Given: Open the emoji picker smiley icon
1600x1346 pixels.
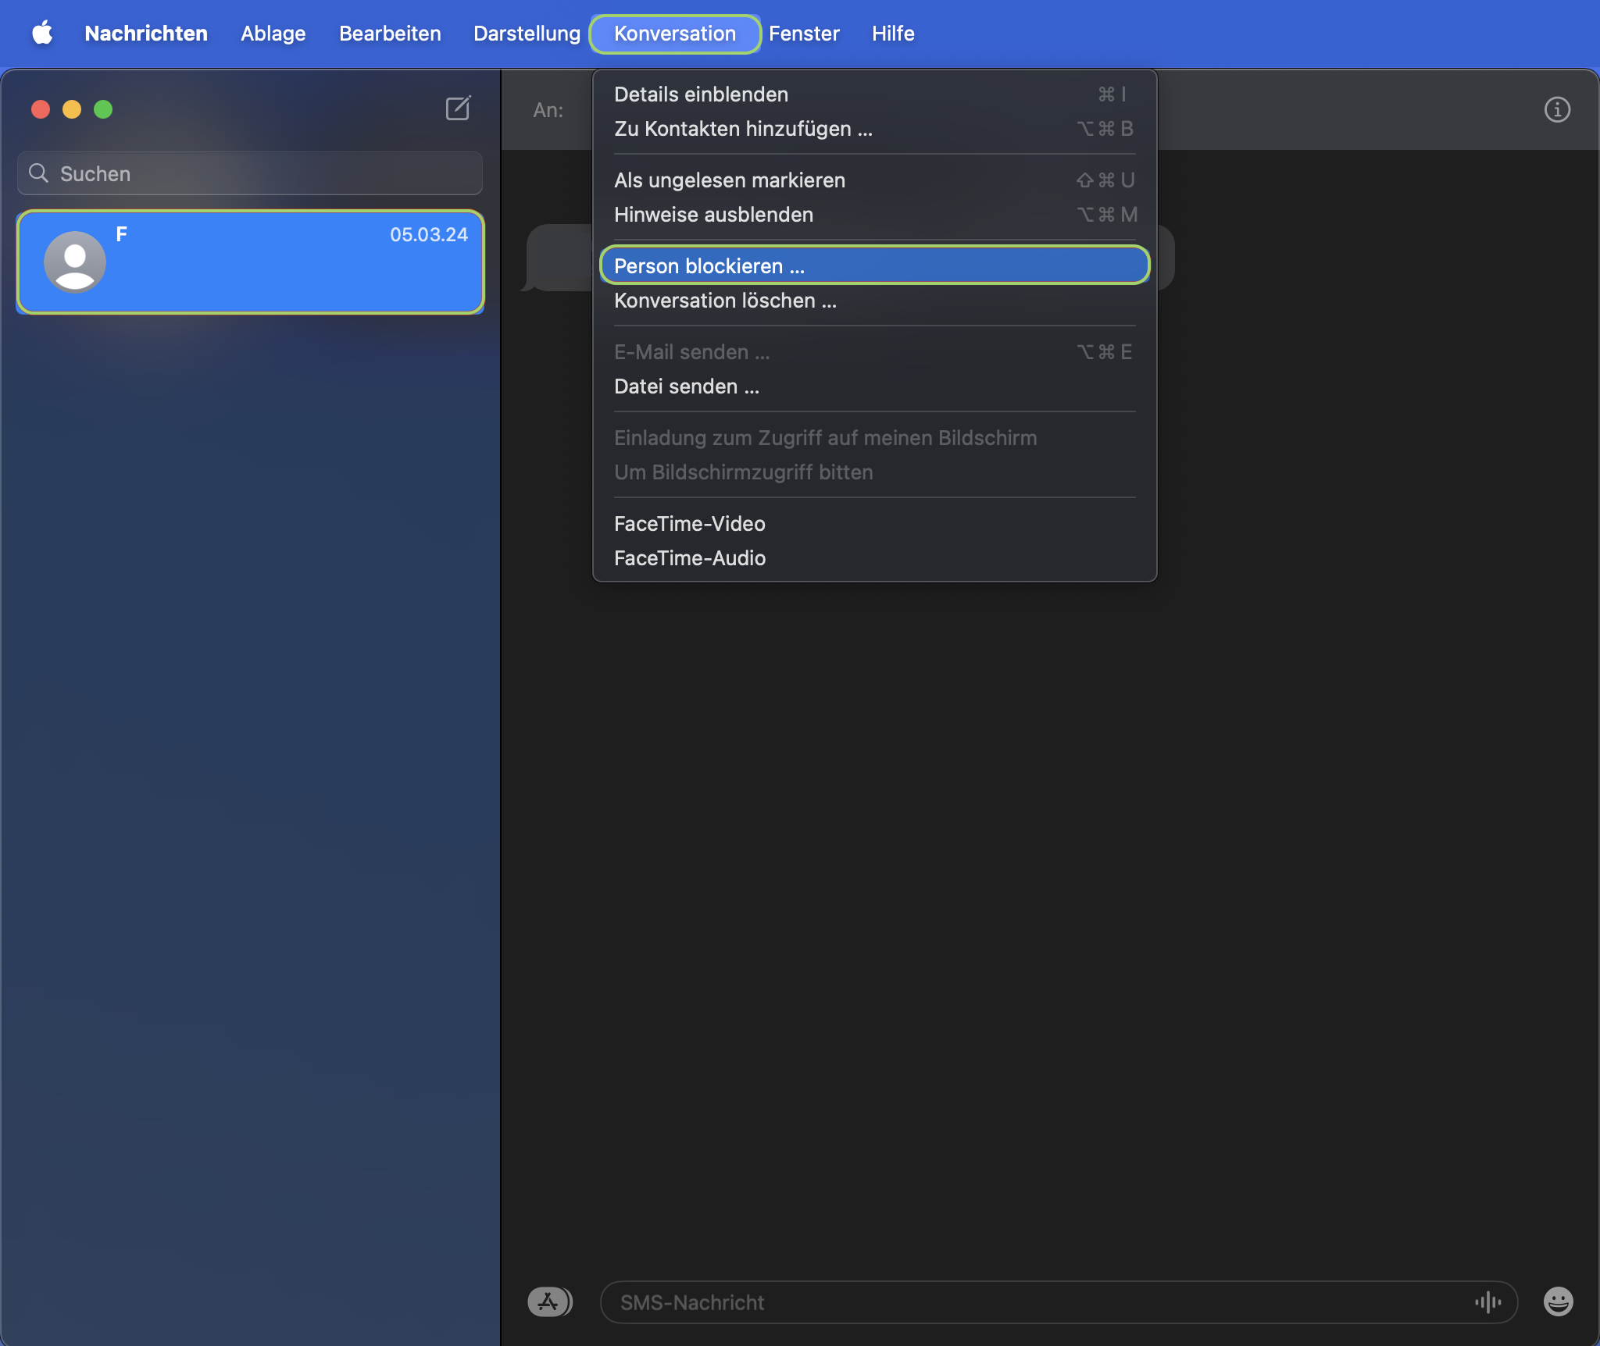Looking at the screenshot, I should pos(1558,1301).
